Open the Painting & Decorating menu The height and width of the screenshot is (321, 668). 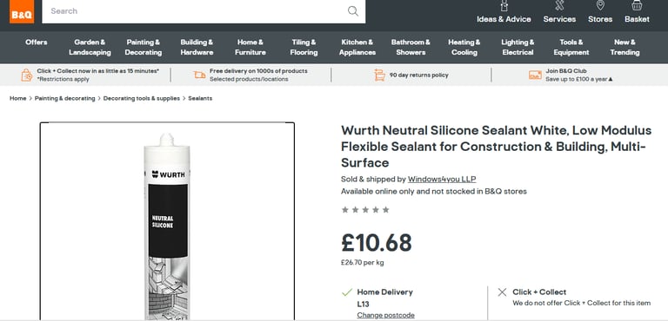pyautogui.click(x=144, y=47)
